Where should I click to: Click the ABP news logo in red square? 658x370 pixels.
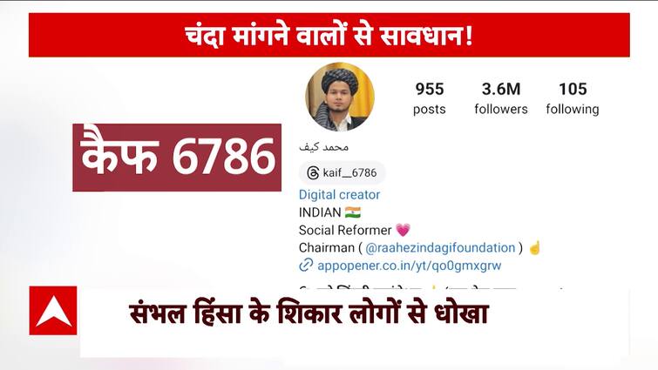53,311
